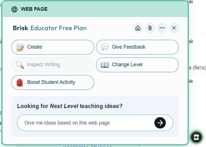This screenshot has width=206, height=147.
Task: Click the floating Brisk logo button
Action: coord(196,137)
